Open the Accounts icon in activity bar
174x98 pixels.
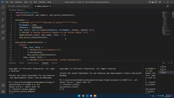[x=3, y=85]
